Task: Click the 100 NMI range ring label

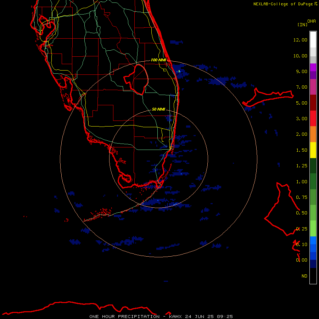Action: pos(158,60)
